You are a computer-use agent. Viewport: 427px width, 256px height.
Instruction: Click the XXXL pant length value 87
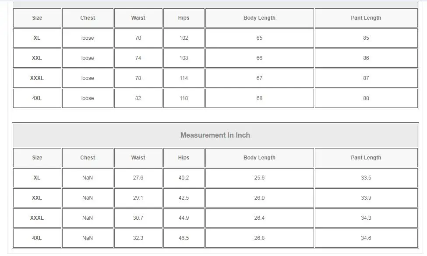point(366,78)
